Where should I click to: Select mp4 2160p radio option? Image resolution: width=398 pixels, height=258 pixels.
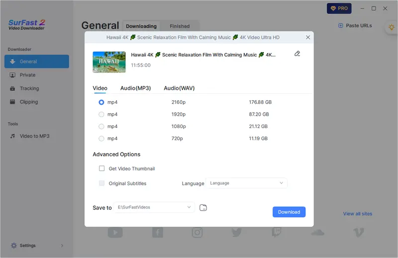click(101, 102)
